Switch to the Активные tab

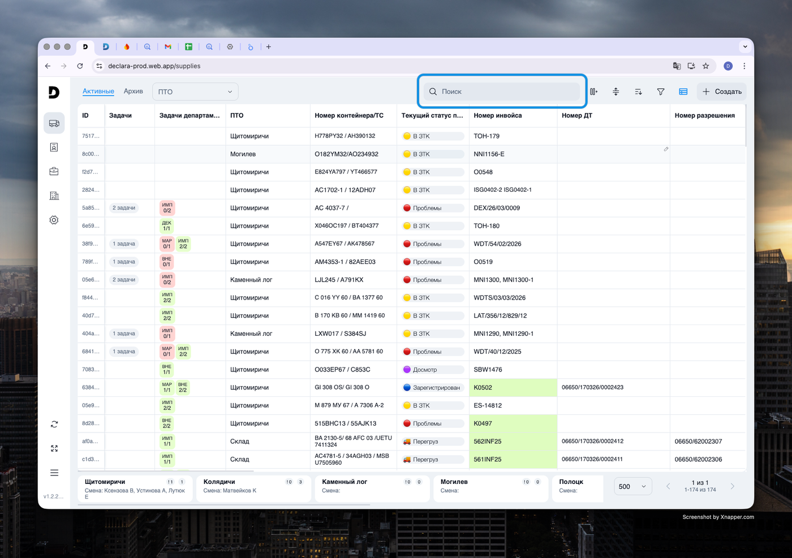tap(98, 91)
